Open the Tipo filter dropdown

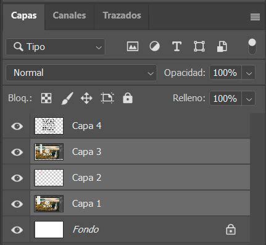56,47
